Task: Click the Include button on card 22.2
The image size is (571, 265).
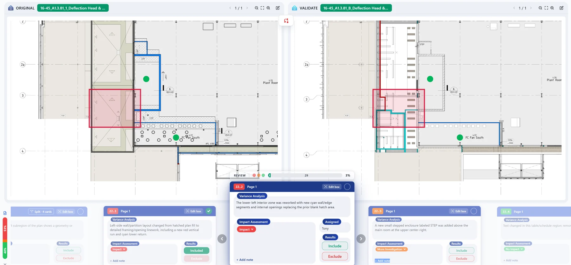Action: (x=335, y=246)
